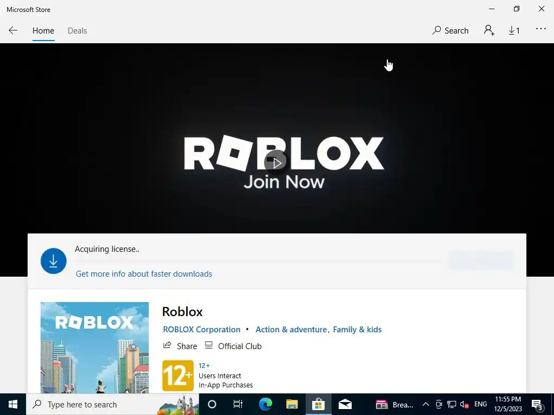Click the taskbar search box
Screen dimensions: 554x415
coord(113,404)
